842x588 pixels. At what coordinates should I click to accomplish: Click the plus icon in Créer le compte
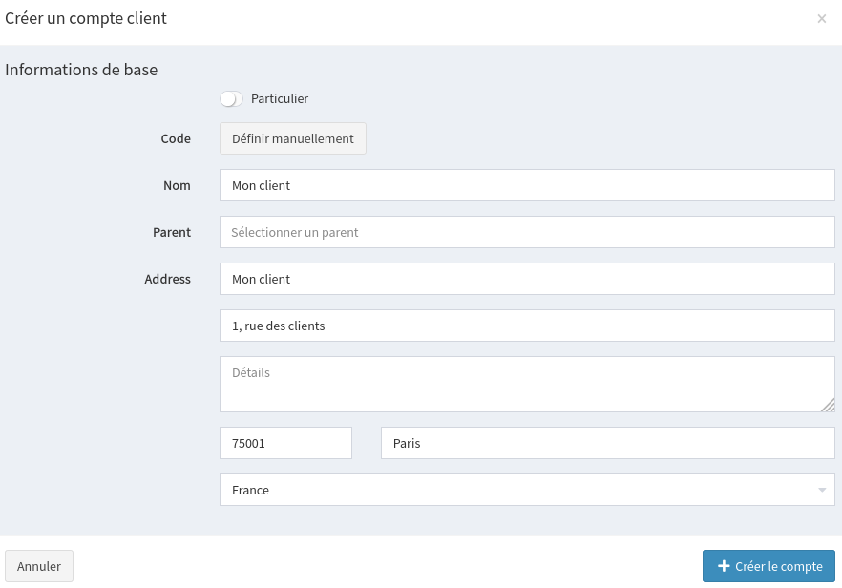724,566
